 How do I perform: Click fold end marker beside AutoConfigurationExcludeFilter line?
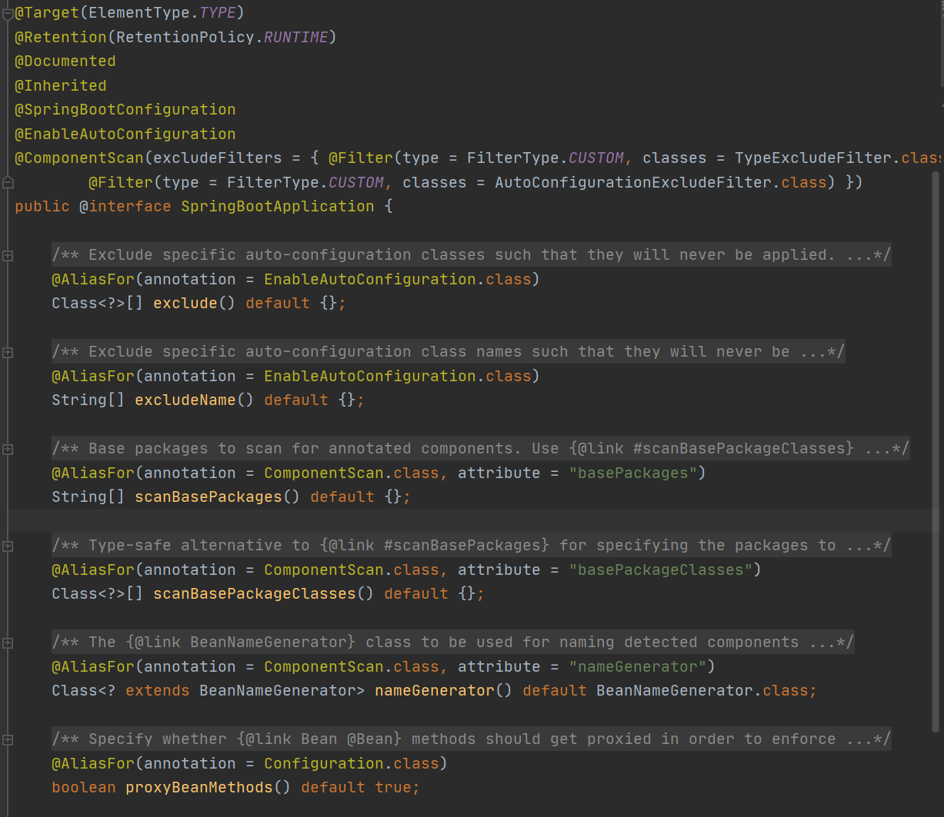[x=8, y=182]
